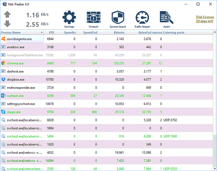Sort by Process Name column header
Image resolution: width=217 pixels, height=171 pixels.
[22, 33]
